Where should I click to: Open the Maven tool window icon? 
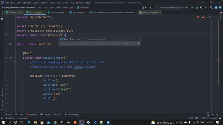221,16
